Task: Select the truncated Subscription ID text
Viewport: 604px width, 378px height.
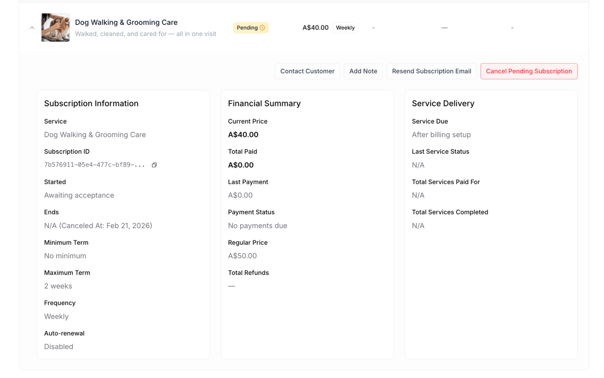Action: pyautogui.click(x=94, y=165)
